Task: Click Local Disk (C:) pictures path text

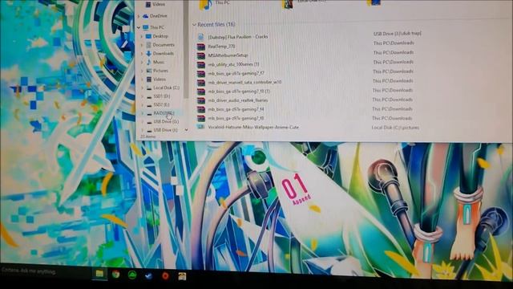Action: 395,128
